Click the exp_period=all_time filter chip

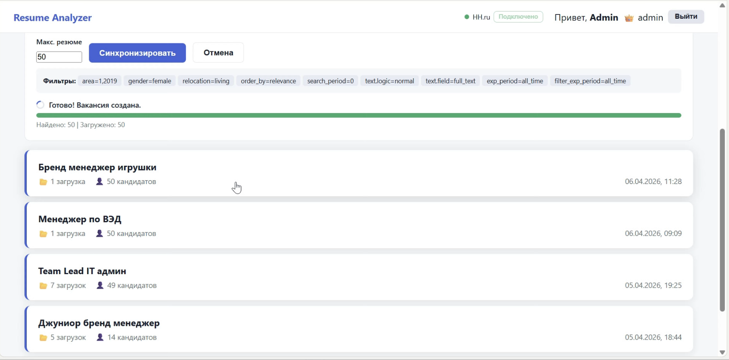coord(515,81)
